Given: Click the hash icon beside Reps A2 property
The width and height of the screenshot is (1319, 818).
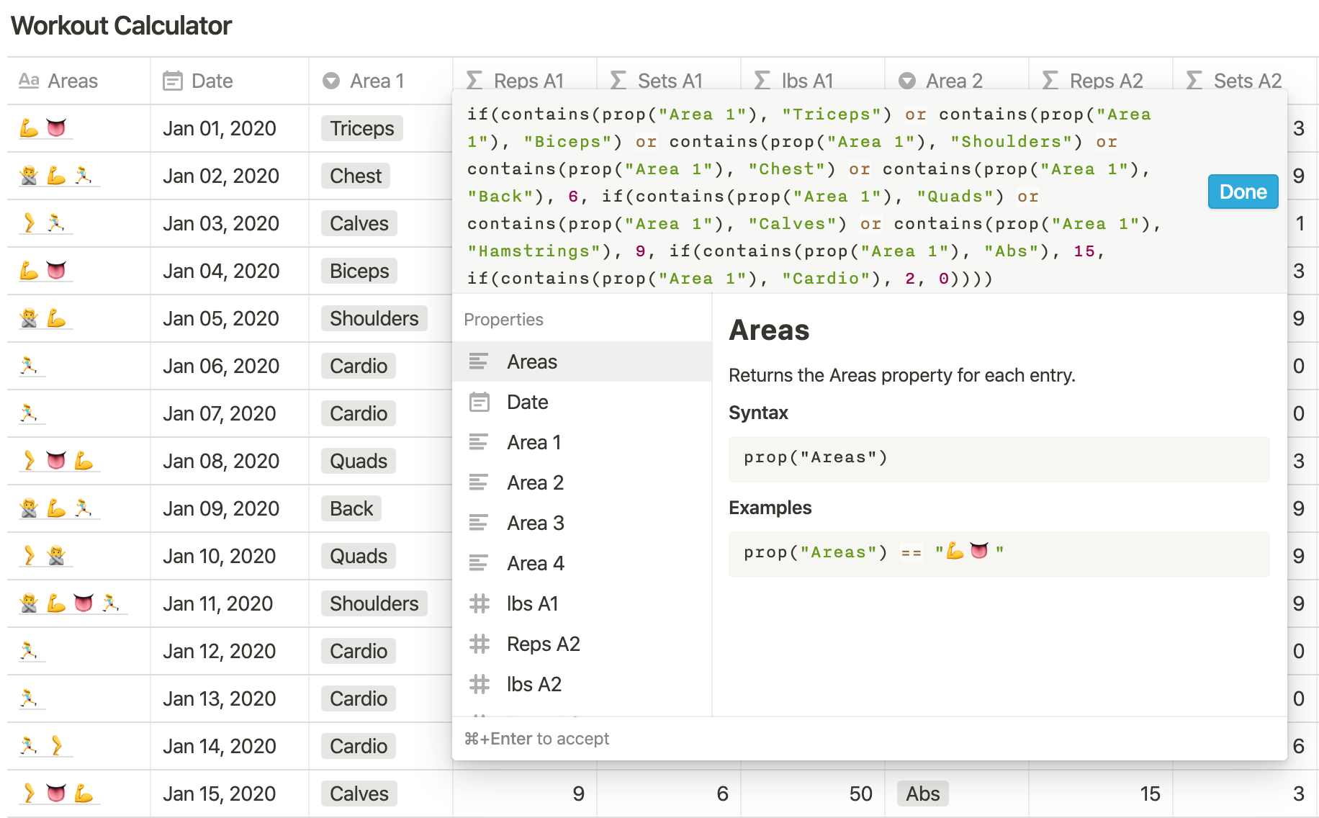Looking at the screenshot, I should tap(479, 644).
